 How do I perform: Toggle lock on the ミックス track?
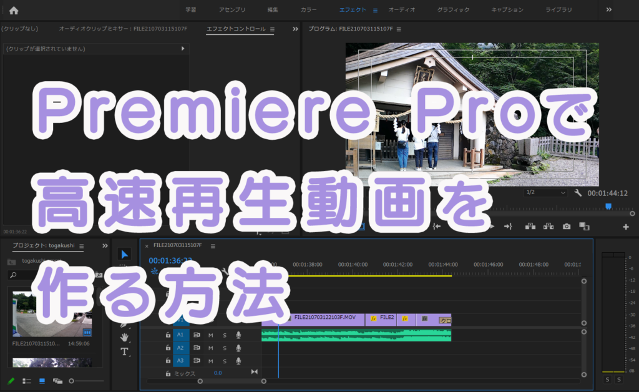pyautogui.click(x=168, y=373)
